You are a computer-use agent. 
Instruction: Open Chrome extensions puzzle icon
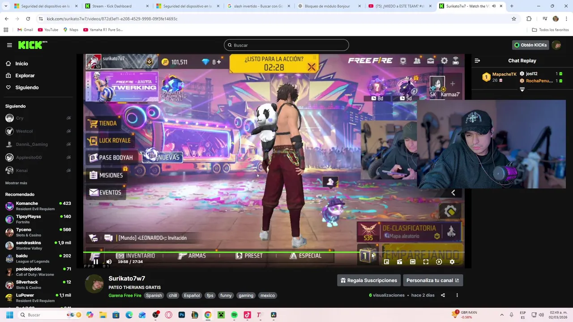click(x=529, y=19)
